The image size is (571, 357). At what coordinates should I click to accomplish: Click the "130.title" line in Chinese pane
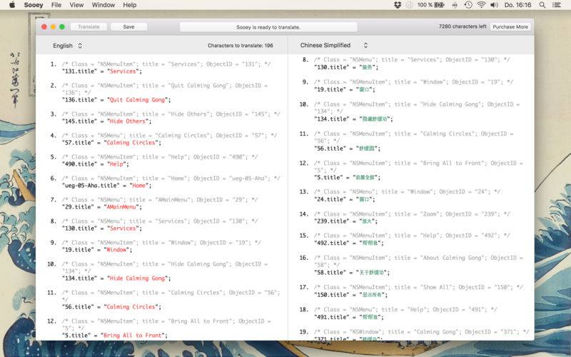346,67
